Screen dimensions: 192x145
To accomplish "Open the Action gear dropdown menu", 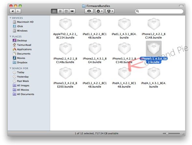I will click(100, 11).
